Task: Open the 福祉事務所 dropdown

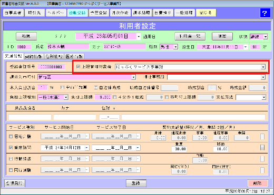Action: tap(263, 77)
